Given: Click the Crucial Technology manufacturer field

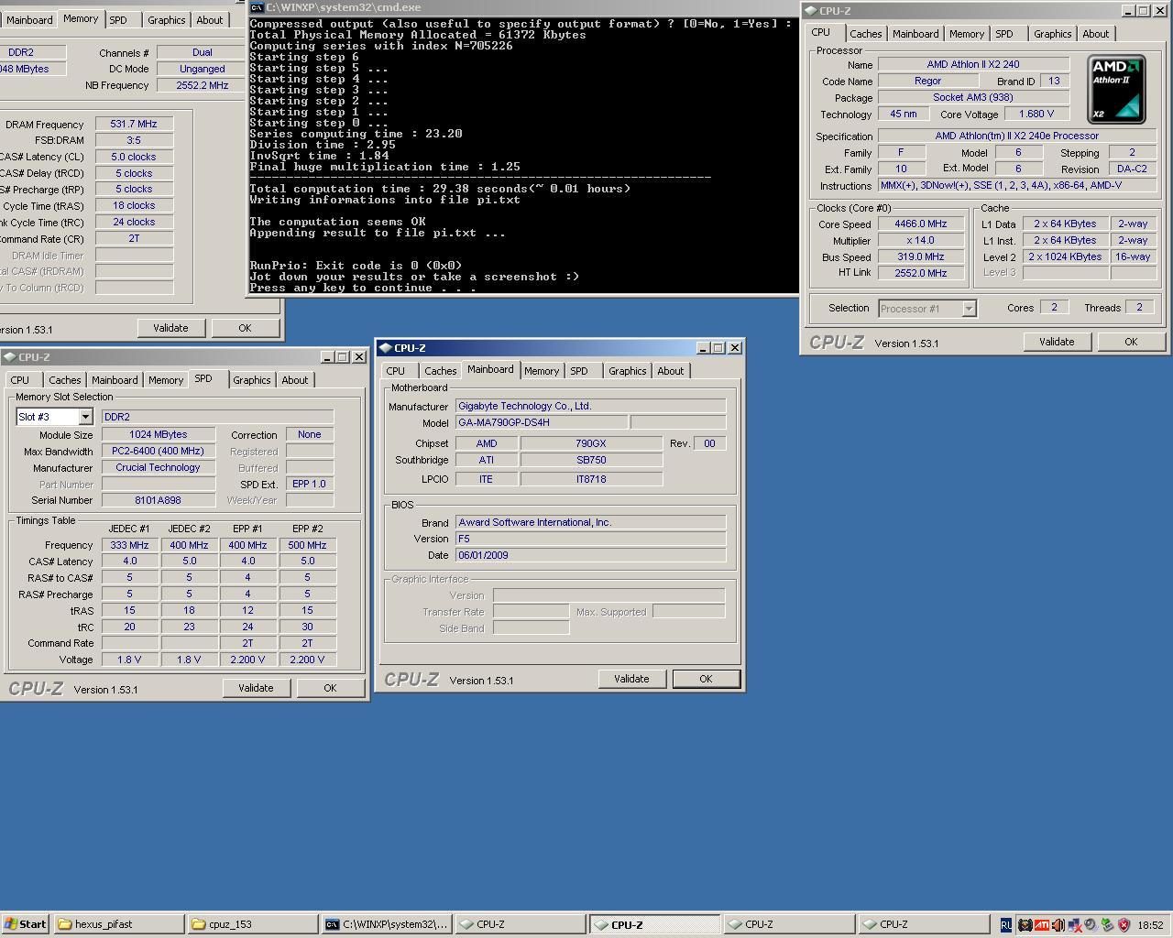Looking at the screenshot, I should [158, 468].
